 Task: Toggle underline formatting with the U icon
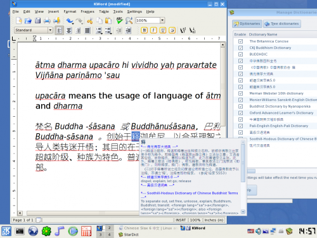[x=163, y=30]
